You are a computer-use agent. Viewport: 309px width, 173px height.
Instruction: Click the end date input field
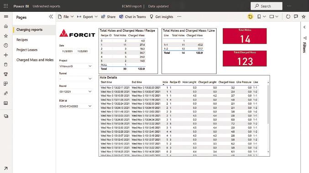[83, 51]
